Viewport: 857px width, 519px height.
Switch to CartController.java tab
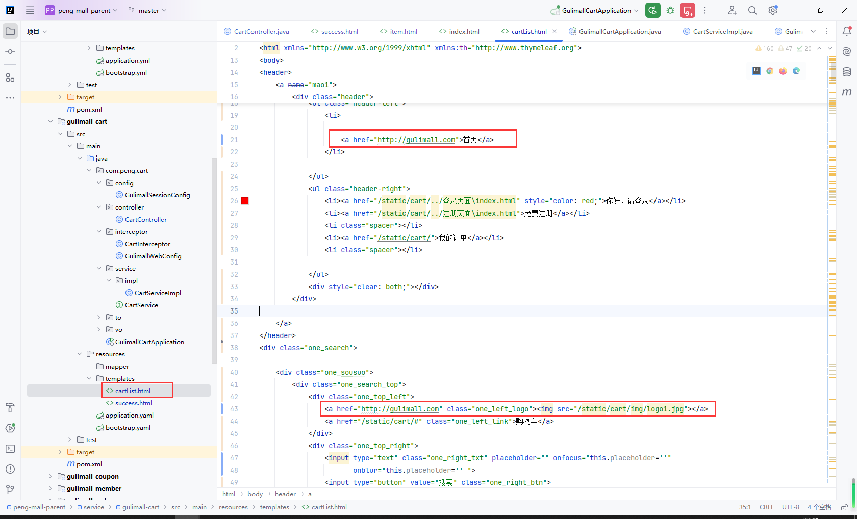click(x=257, y=31)
